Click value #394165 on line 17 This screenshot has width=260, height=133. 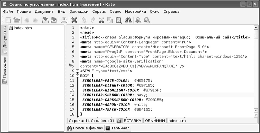pyautogui.click(x=142, y=110)
